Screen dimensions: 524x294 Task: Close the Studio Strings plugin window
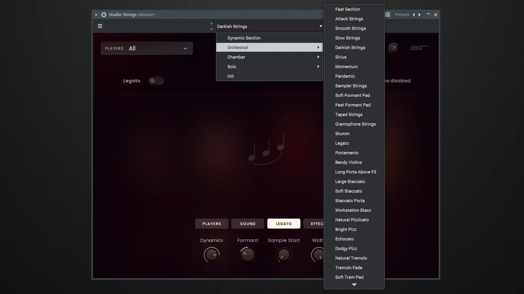click(435, 15)
